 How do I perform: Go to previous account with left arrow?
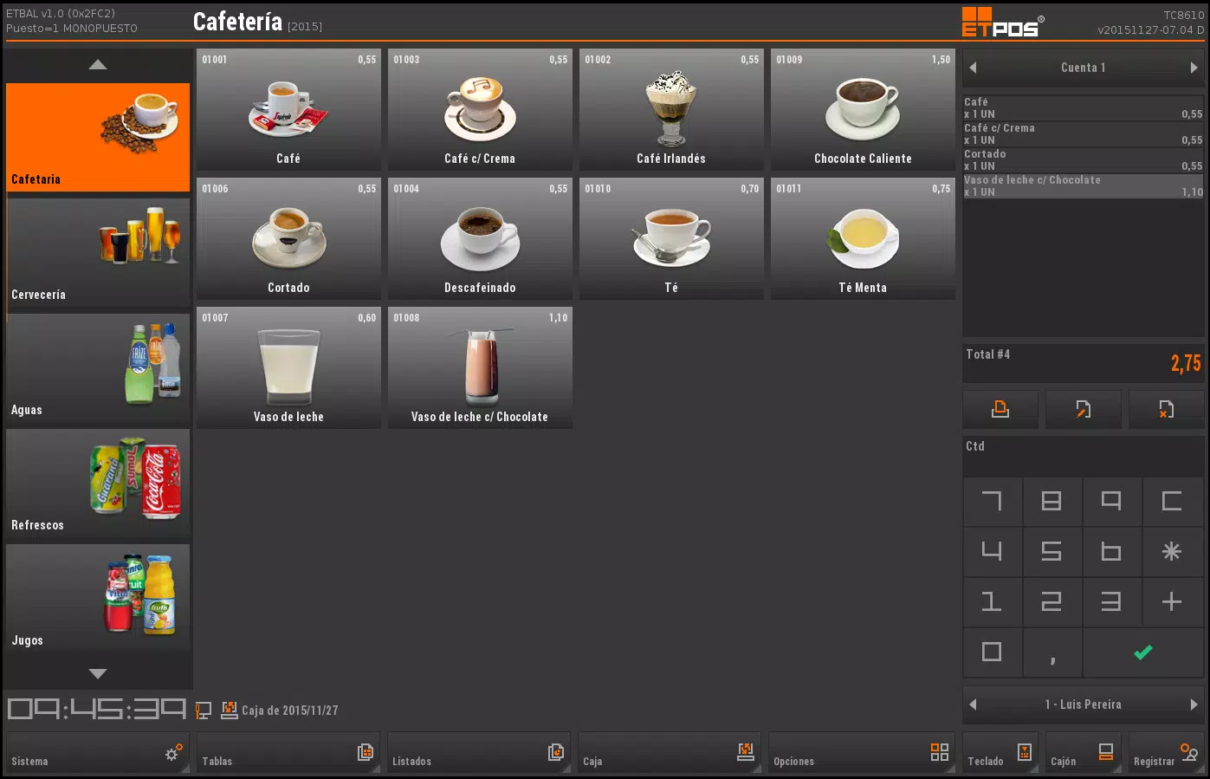coord(973,68)
